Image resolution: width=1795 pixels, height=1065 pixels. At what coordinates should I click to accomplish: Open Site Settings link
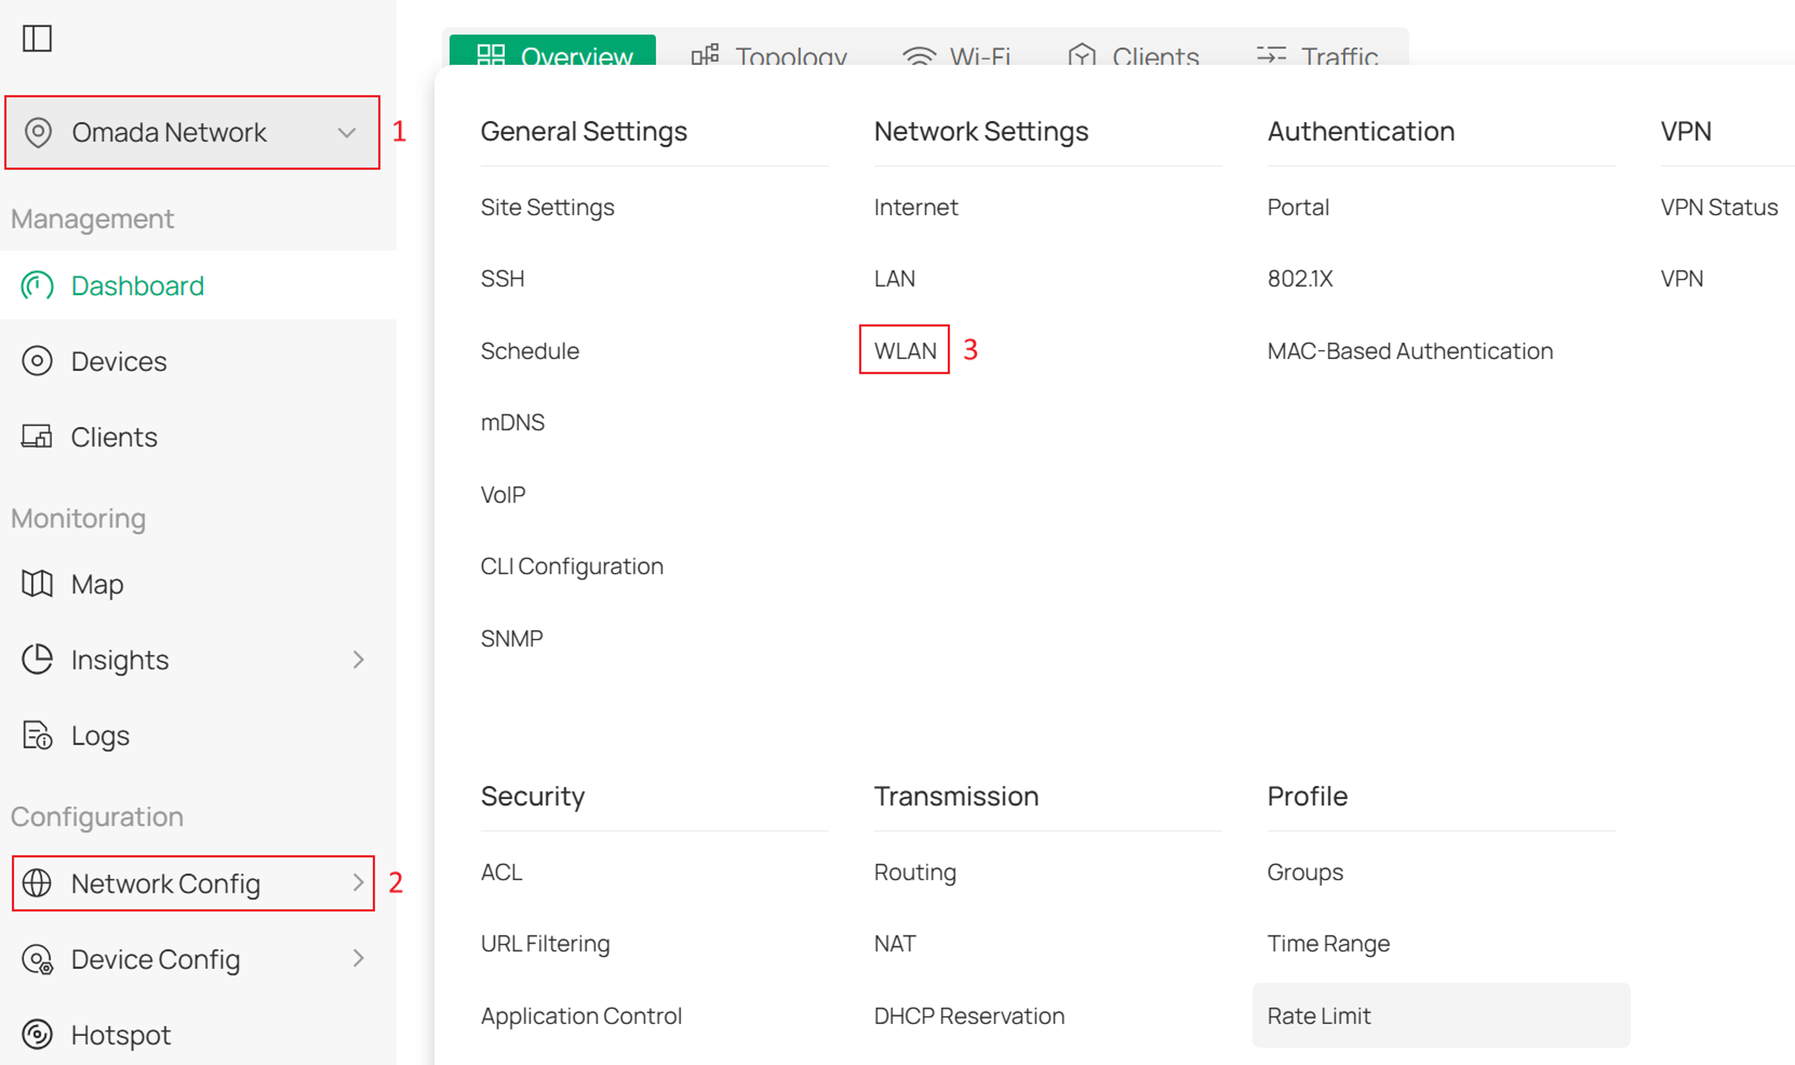click(x=547, y=208)
